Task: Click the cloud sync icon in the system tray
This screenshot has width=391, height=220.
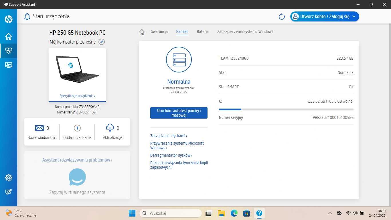Action: [339, 213]
